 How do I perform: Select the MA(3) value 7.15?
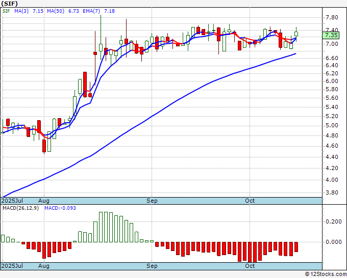point(38,11)
